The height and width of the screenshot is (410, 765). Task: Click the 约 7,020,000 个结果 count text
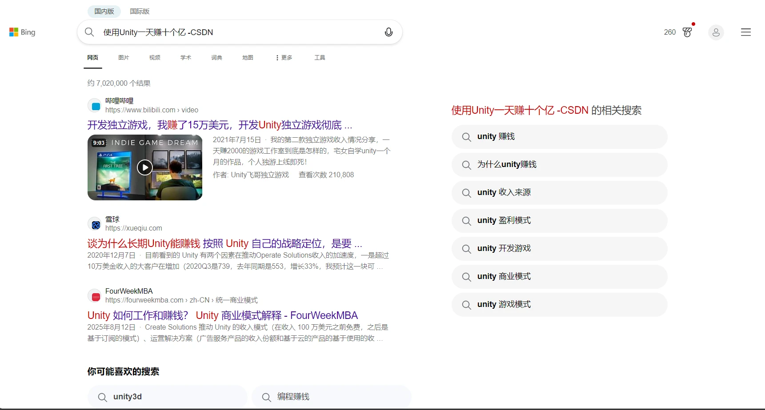pyautogui.click(x=119, y=83)
